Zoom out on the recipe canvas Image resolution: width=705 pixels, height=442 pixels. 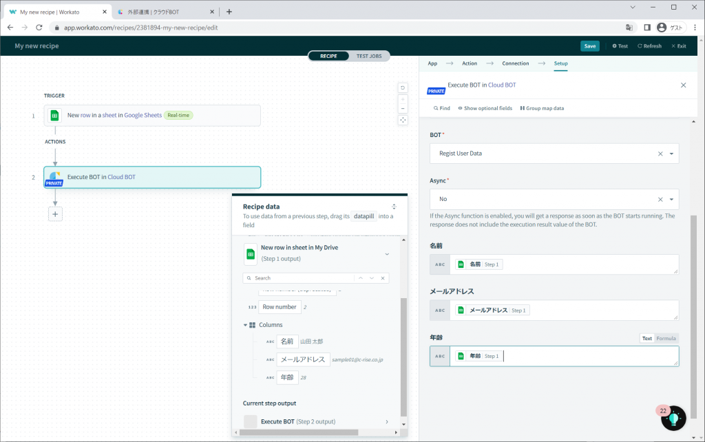tap(403, 108)
